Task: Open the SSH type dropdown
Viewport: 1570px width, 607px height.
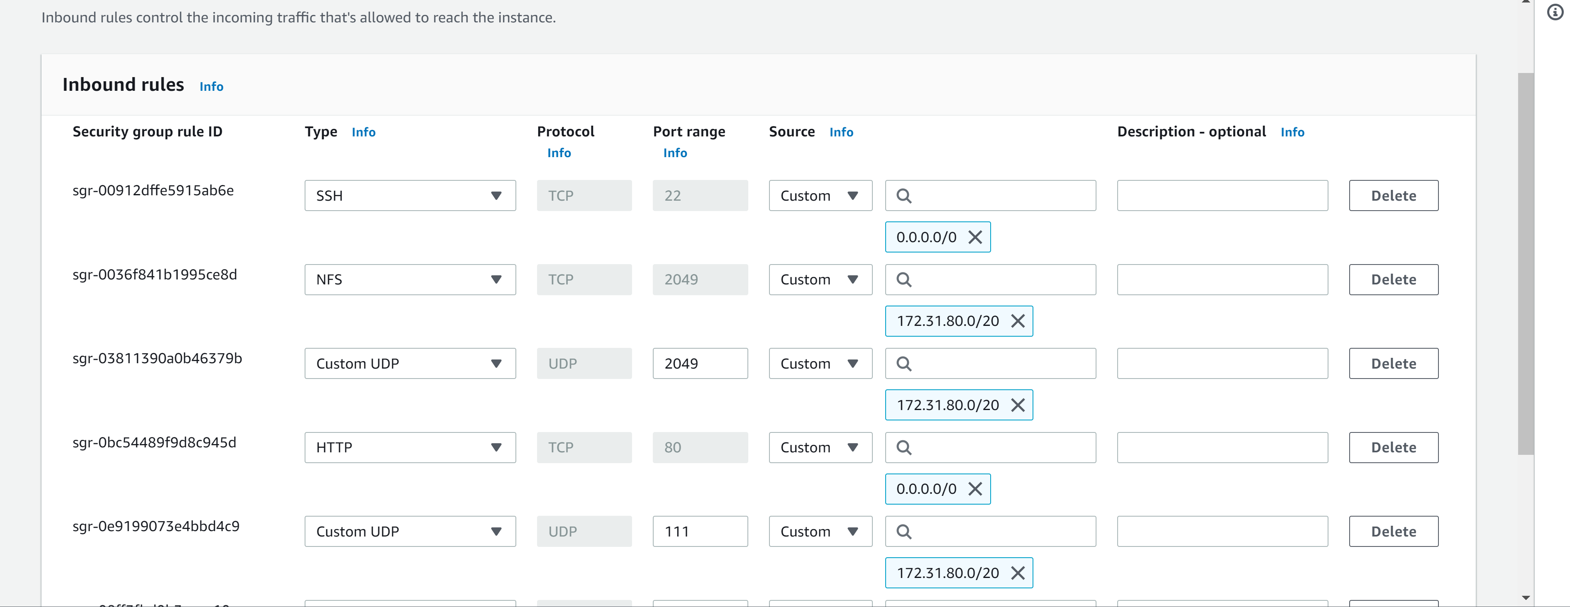Action: click(410, 195)
